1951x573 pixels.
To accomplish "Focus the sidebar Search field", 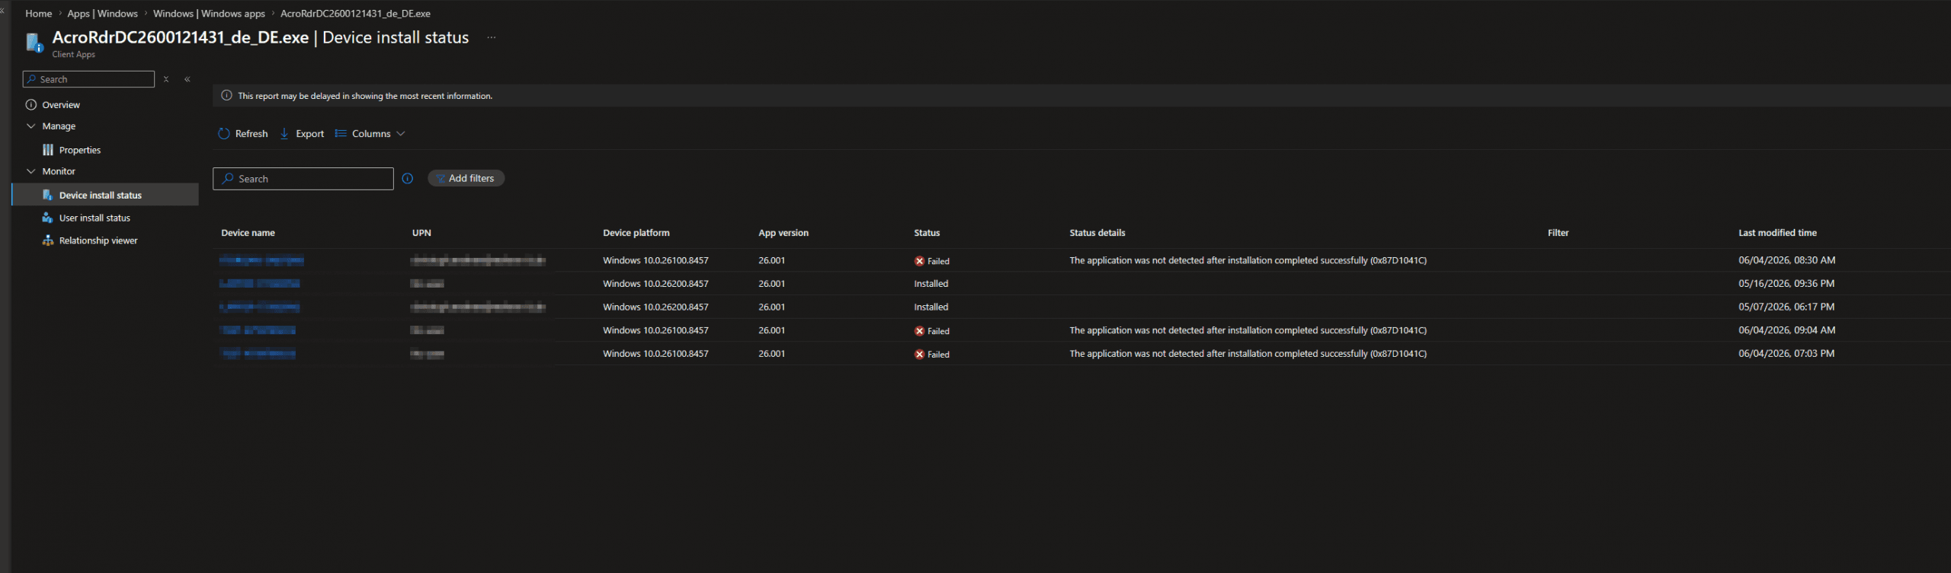I will (88, 79).
